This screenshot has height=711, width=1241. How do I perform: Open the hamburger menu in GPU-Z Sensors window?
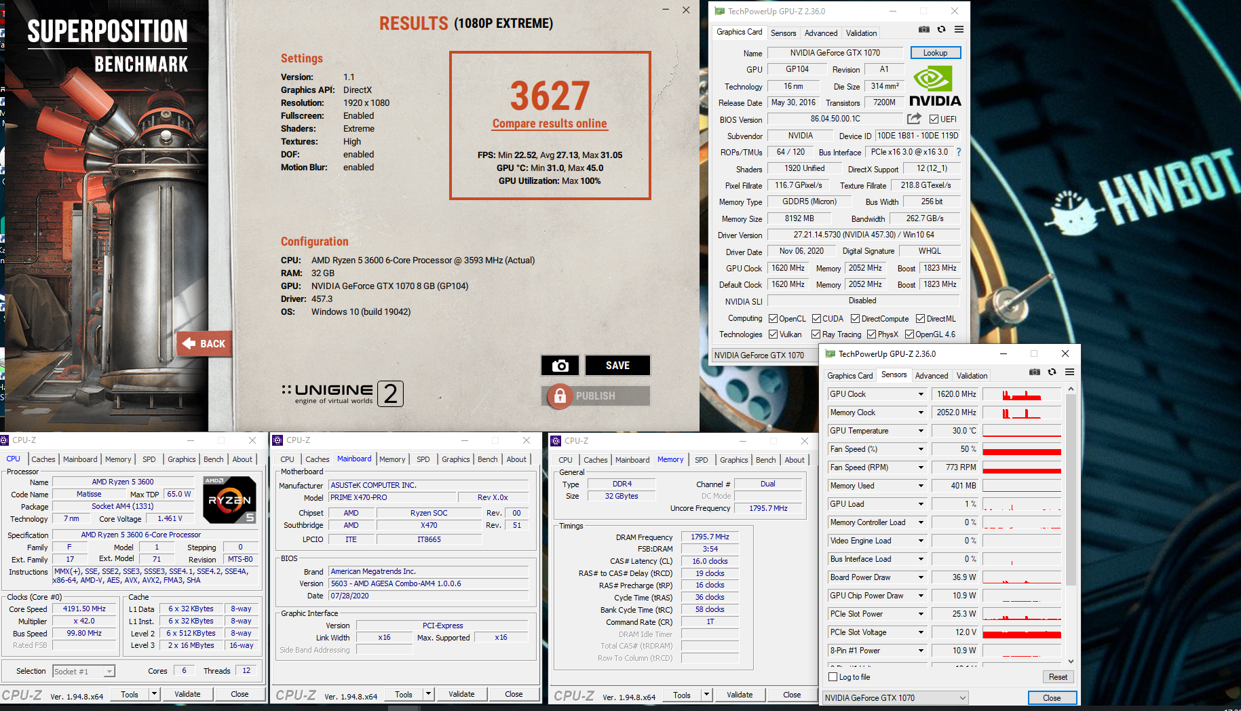click(1069, 372)
